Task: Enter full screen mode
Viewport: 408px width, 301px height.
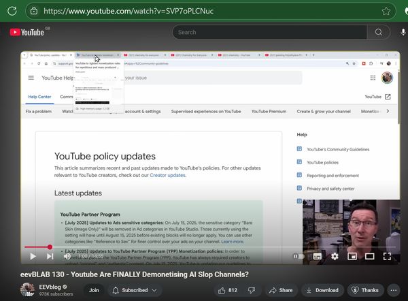Action: [x=387, y=257]
